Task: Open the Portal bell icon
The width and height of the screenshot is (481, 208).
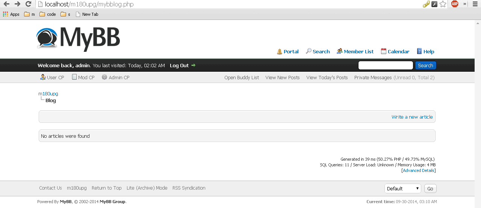Action: [279, 52]
